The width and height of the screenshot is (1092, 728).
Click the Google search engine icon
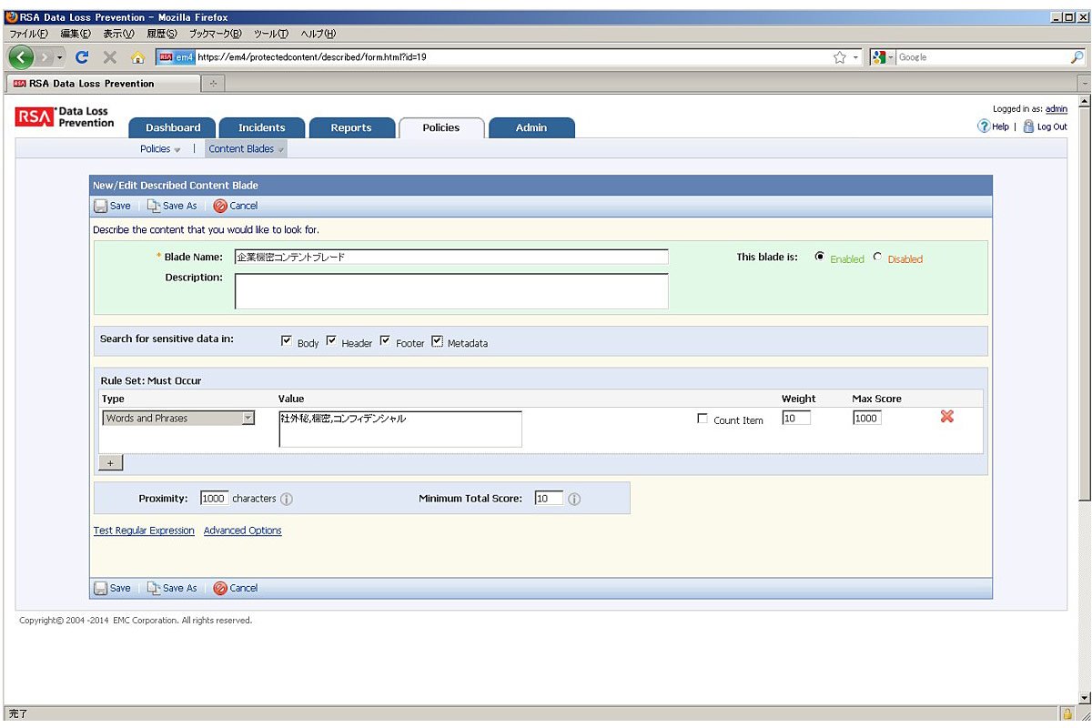click(880, 57)
